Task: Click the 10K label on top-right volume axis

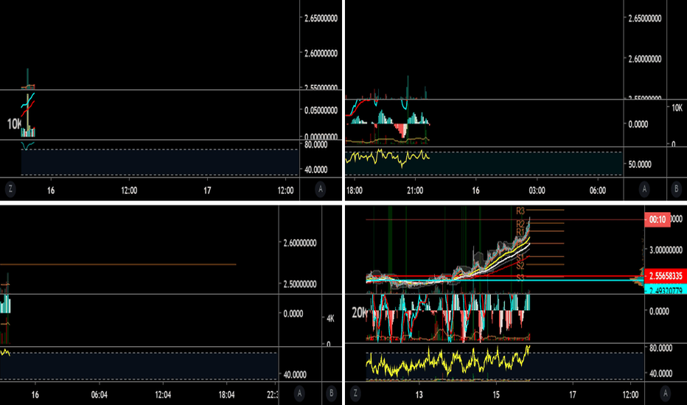Action: point(677,108)
